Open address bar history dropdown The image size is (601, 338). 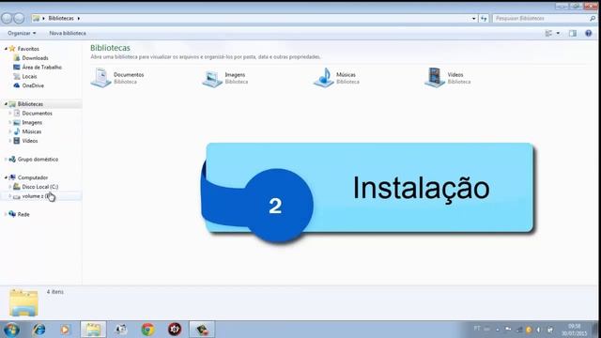(473, 18)
